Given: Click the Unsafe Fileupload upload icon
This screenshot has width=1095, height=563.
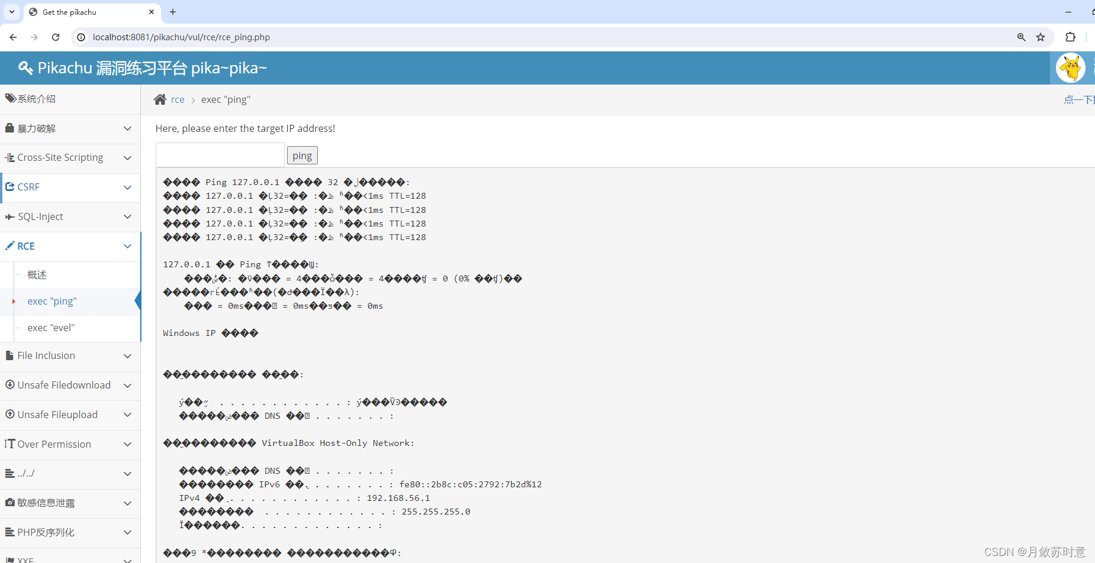Looking at the screenshot, I should [x=9, y=414].
